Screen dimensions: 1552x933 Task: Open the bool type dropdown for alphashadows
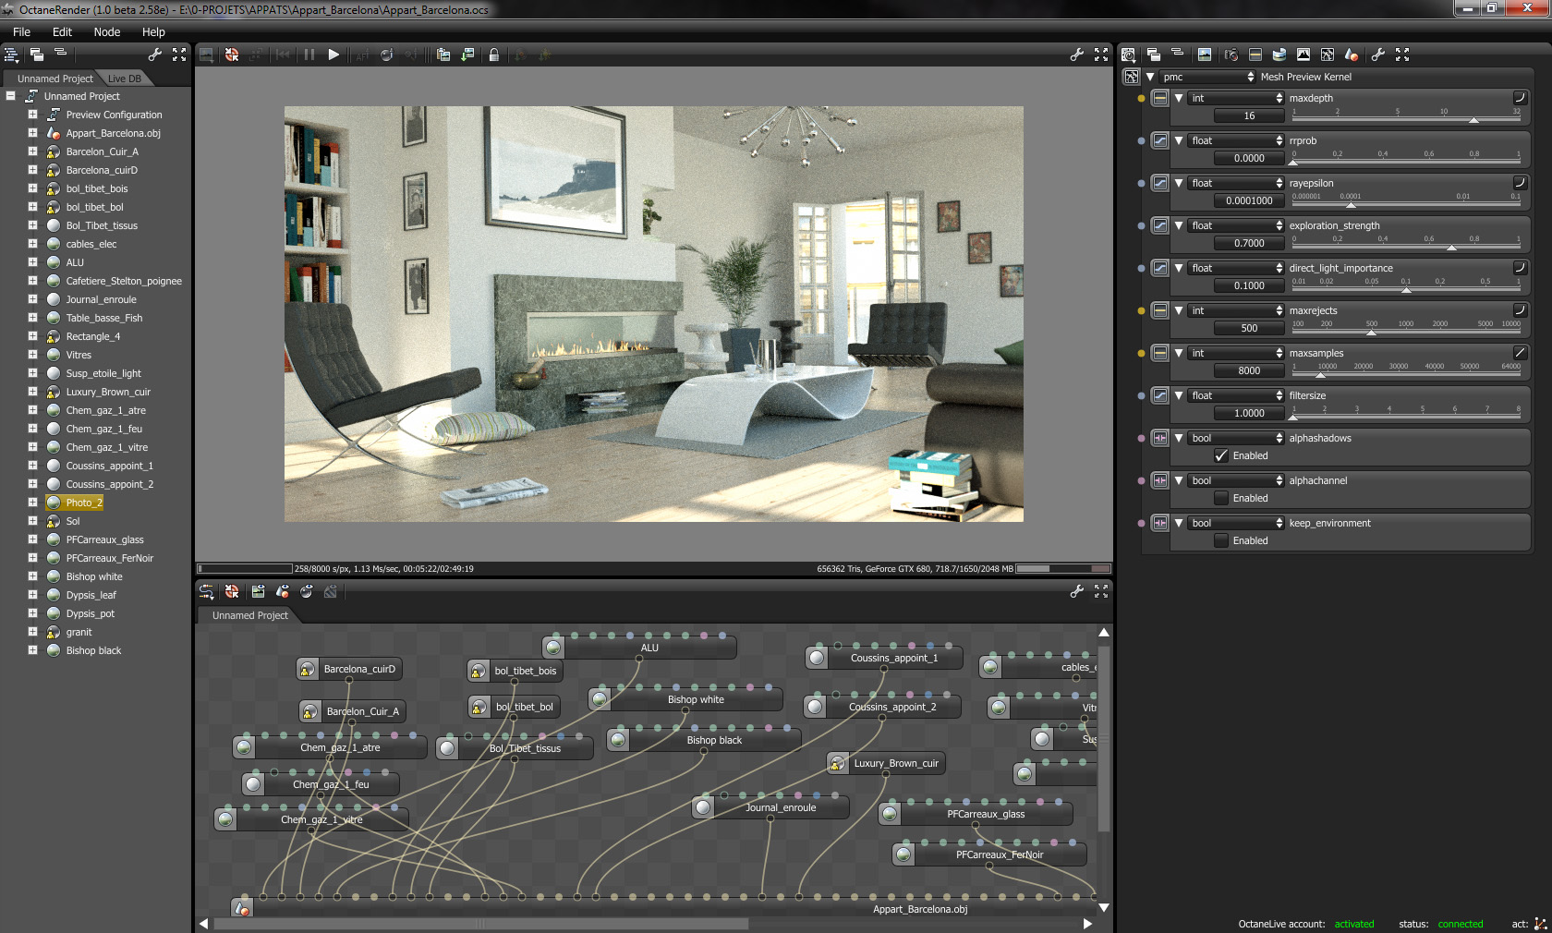1236,438
